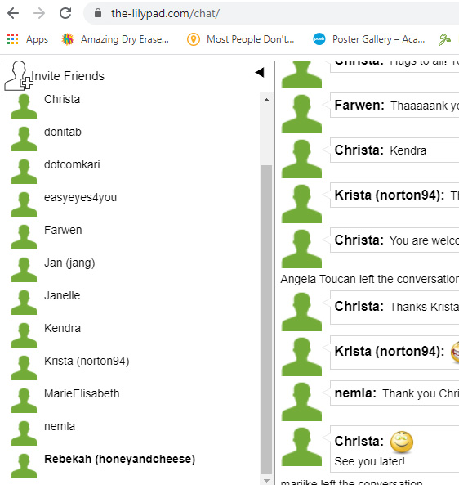Click the green leaf bookmark icon
Screen dimensions: 459x485
[445, 39]
